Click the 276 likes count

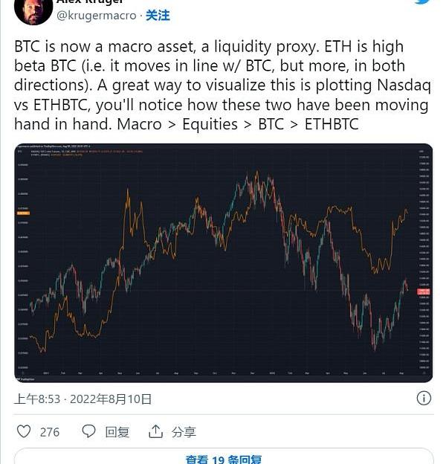click(x=50, y=432)
